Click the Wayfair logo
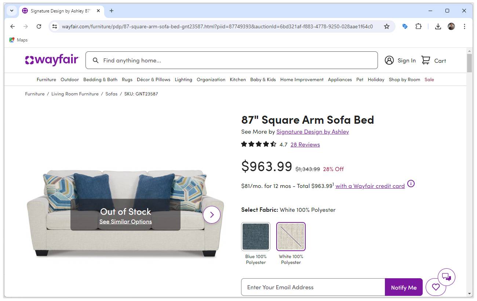Viewport: 477px width, 301px height. coord(52,60)
